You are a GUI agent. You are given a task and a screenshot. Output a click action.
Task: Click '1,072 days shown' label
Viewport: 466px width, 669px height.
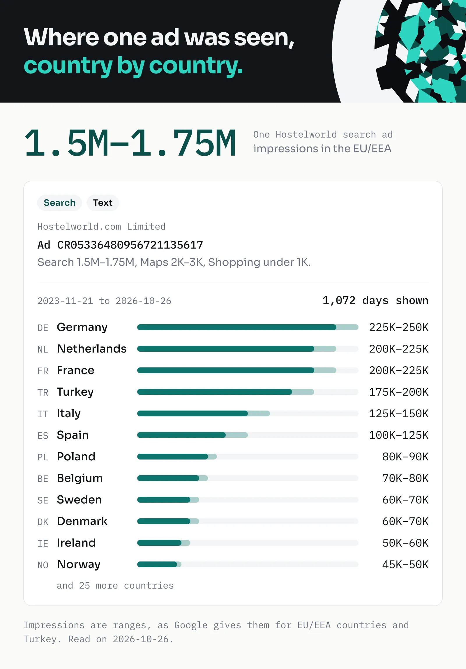375,300
